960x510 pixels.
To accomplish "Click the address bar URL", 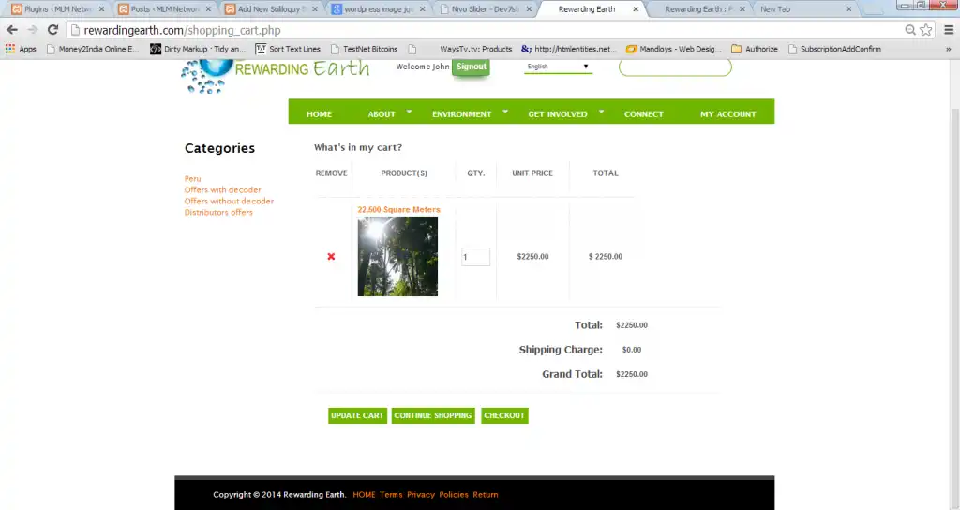I will pos(183,30).
